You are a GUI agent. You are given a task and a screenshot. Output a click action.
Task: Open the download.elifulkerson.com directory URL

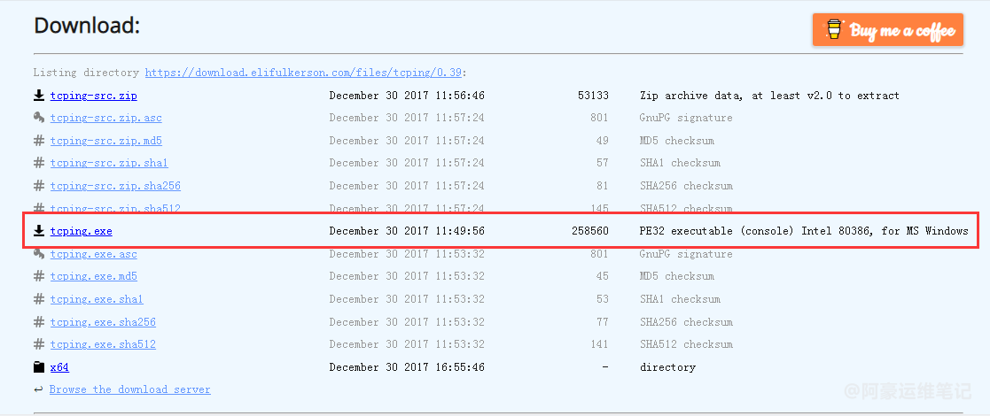coord(303,73)
